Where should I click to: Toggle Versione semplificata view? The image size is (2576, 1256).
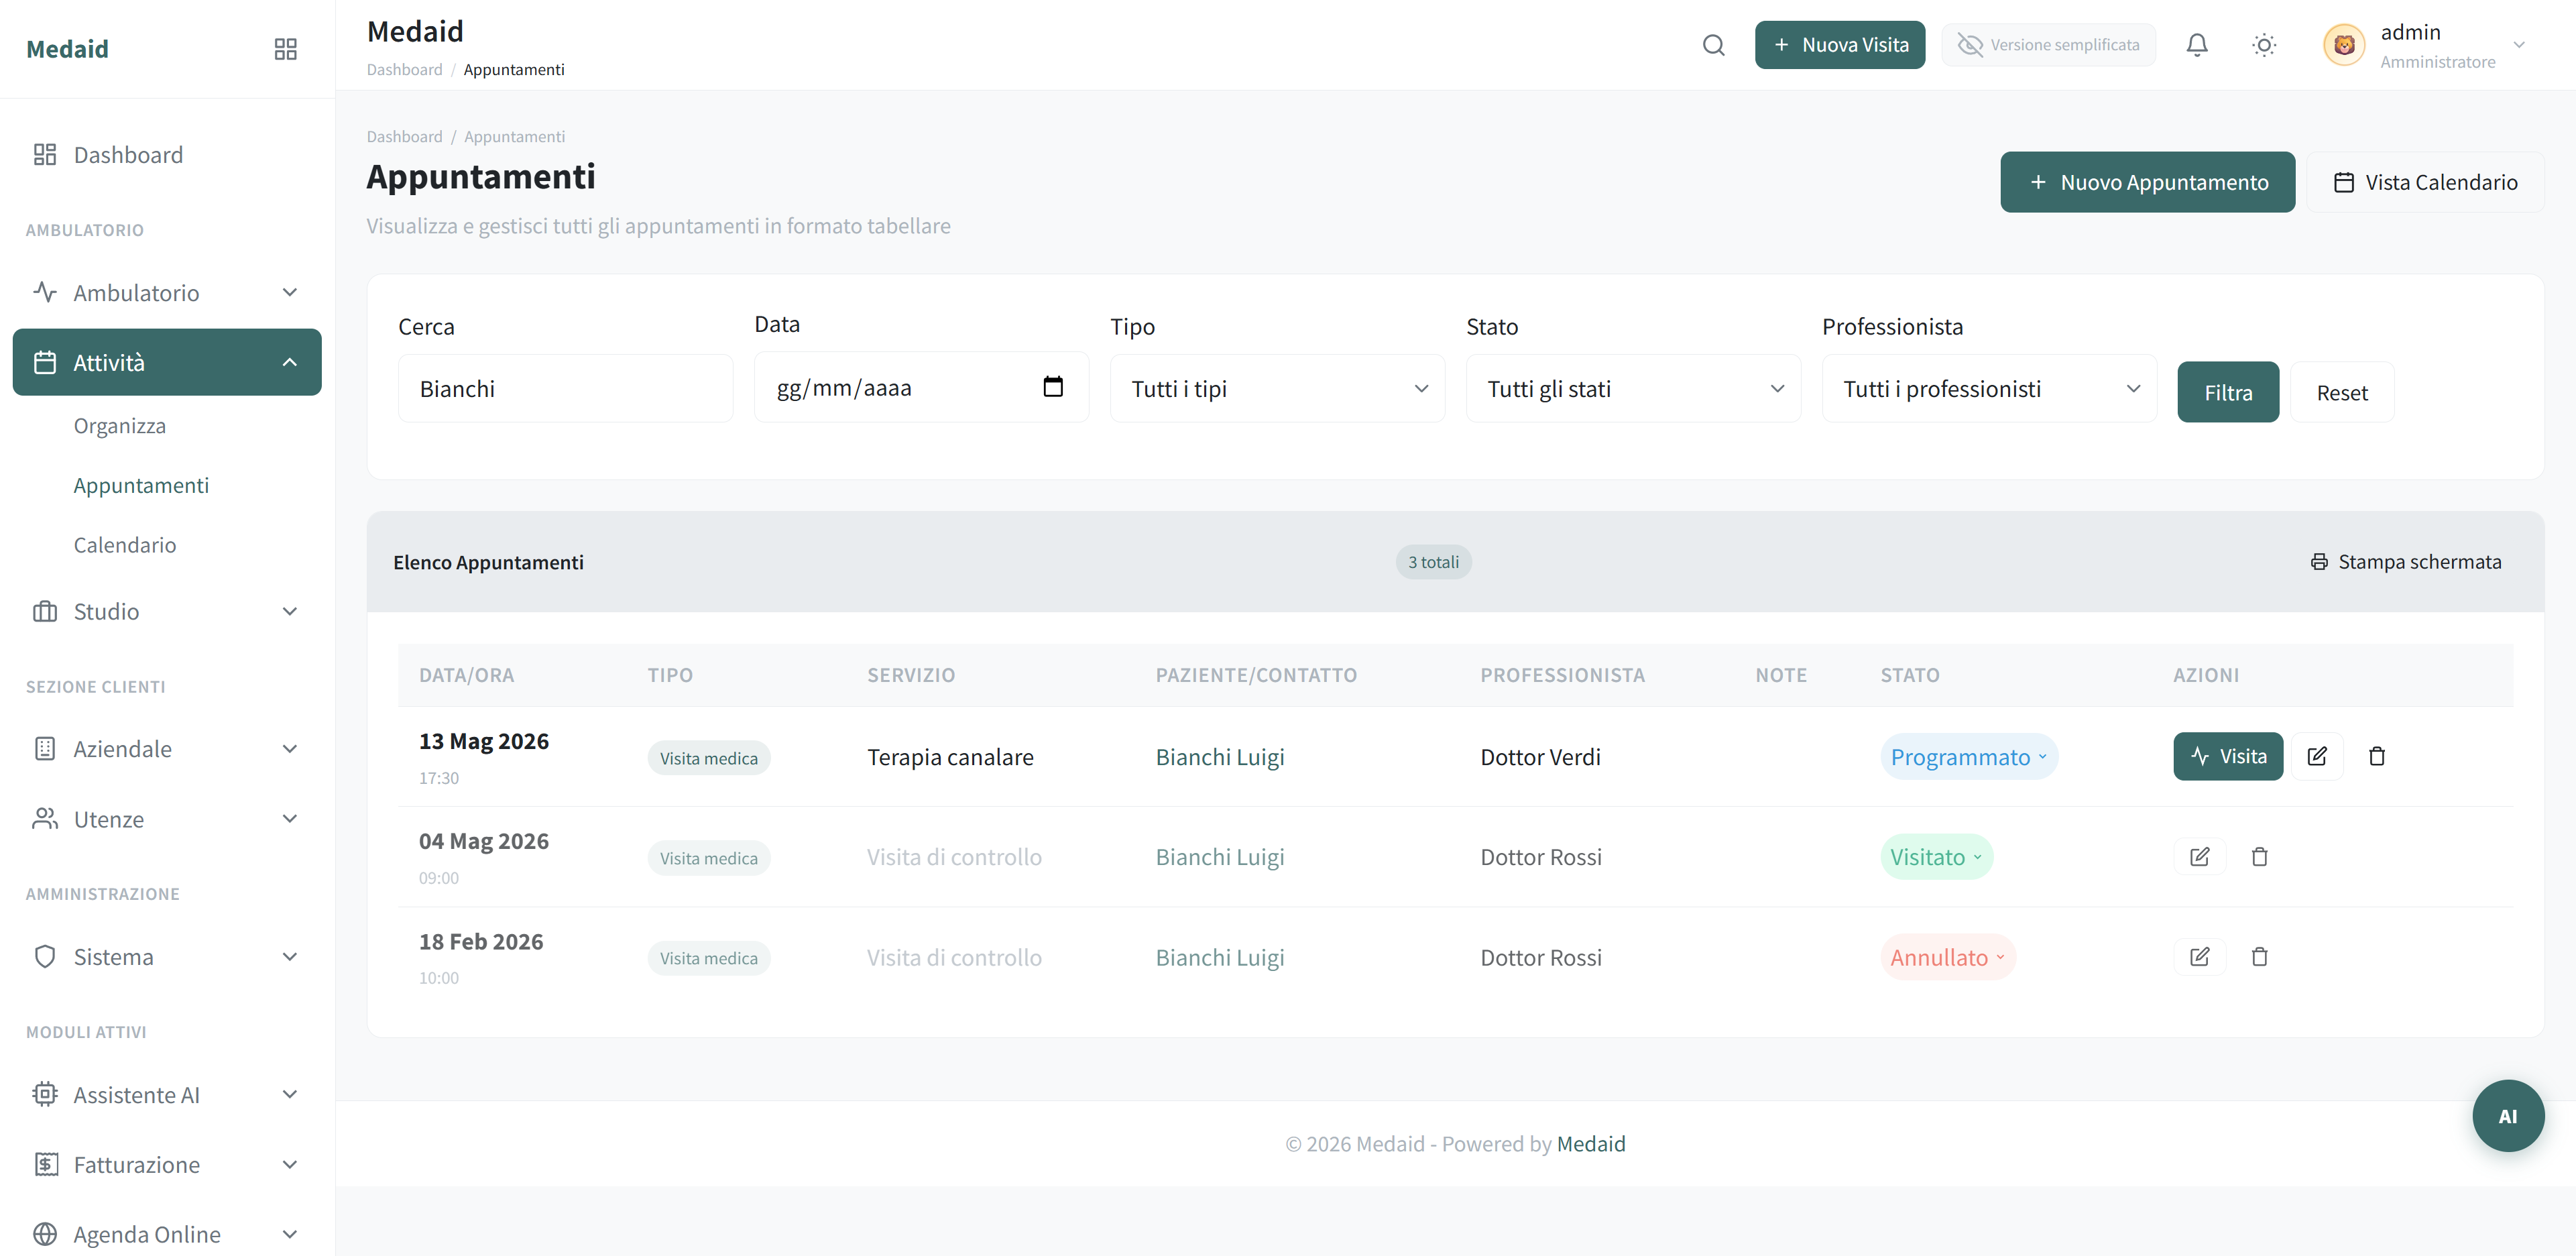coord(2048,45)
